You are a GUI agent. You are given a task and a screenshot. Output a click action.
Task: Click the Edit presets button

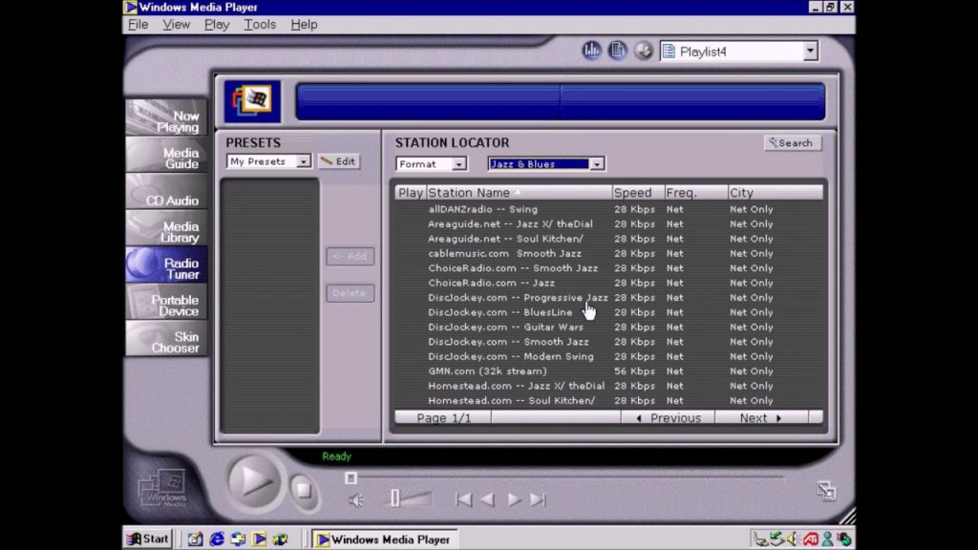[339, 161]
